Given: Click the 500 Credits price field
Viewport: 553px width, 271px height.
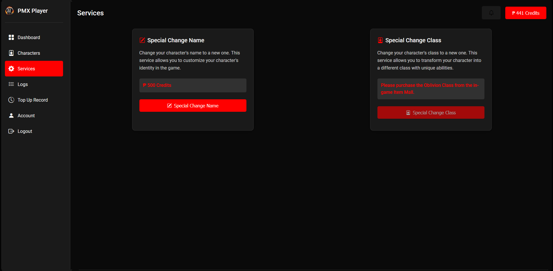Looking at the screenshot, I should [193, 85].
